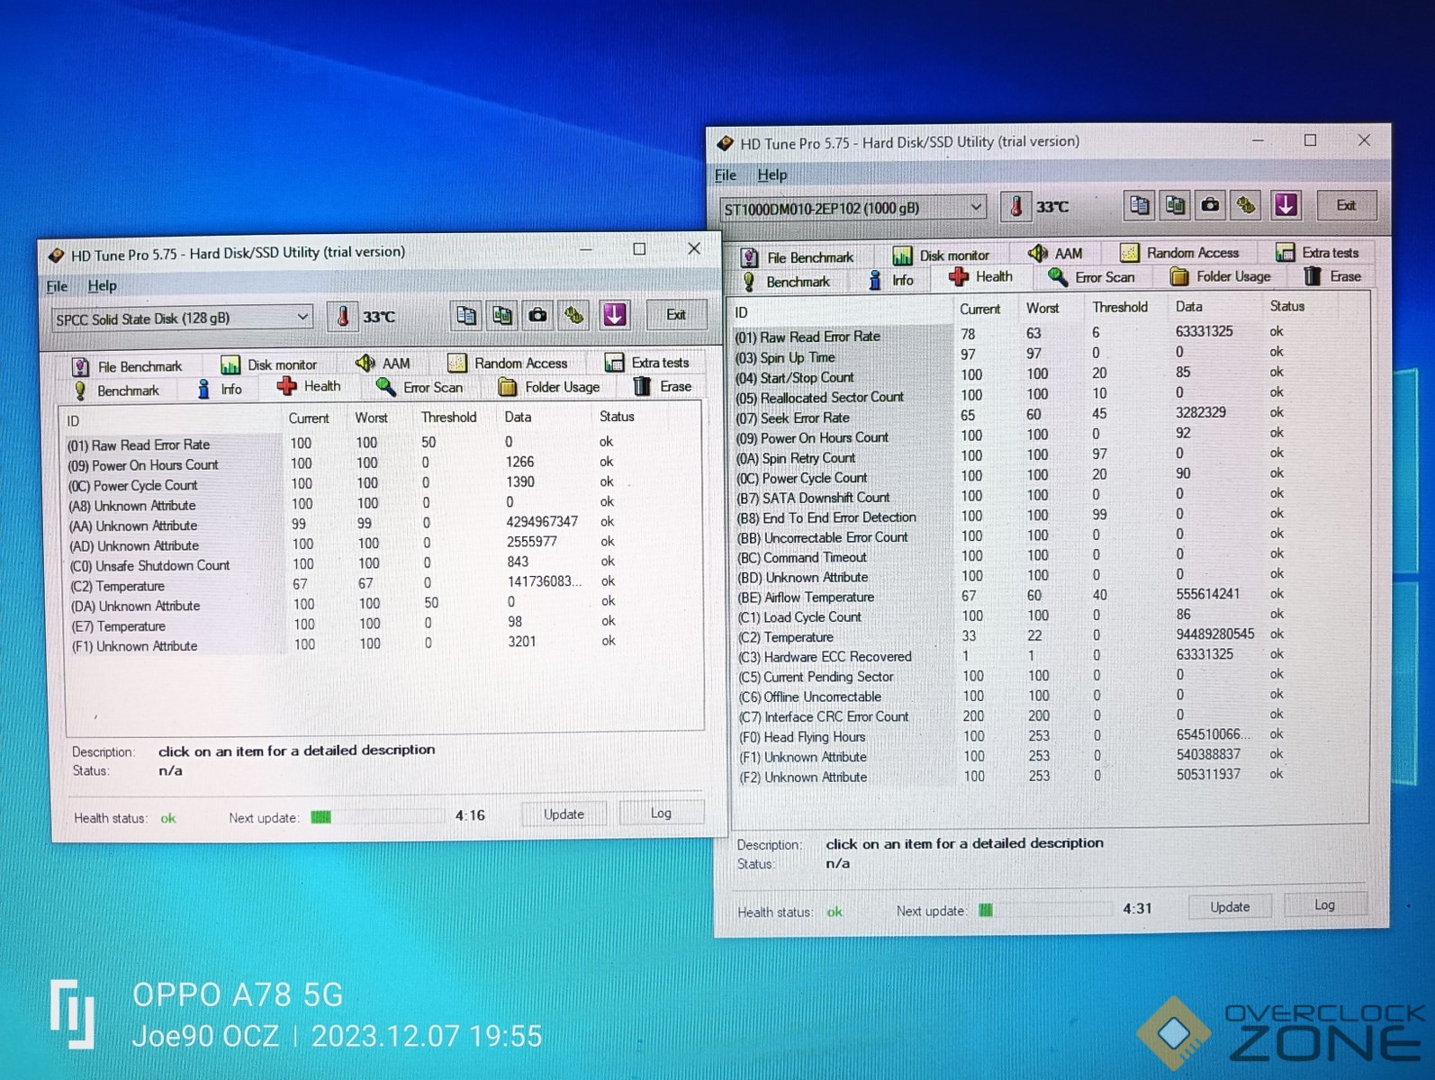Open options wrench icon in ST1000DM010 window

1246,205
